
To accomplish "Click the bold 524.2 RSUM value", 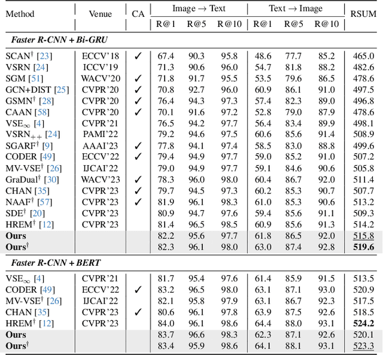I will click(364, 323).
